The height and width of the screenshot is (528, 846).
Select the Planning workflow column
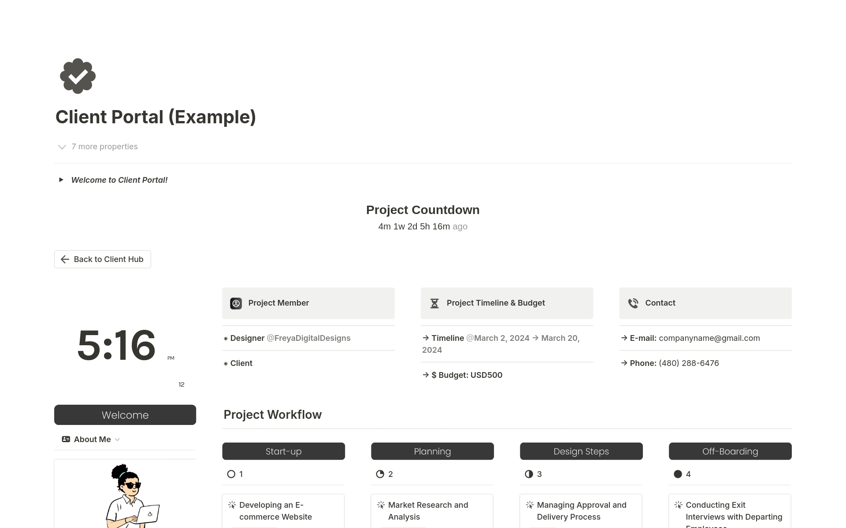[432, 451]
